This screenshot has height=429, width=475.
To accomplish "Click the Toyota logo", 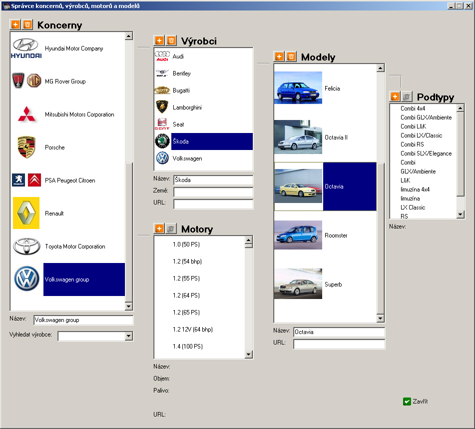I will pos(26,246).
